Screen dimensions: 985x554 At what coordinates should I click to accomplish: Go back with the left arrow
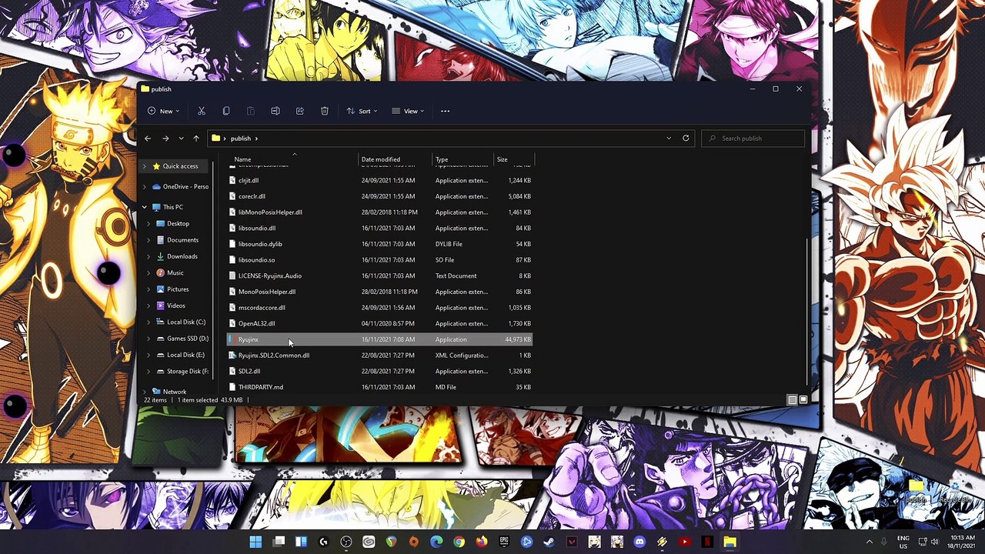click(x=148, y=138)
